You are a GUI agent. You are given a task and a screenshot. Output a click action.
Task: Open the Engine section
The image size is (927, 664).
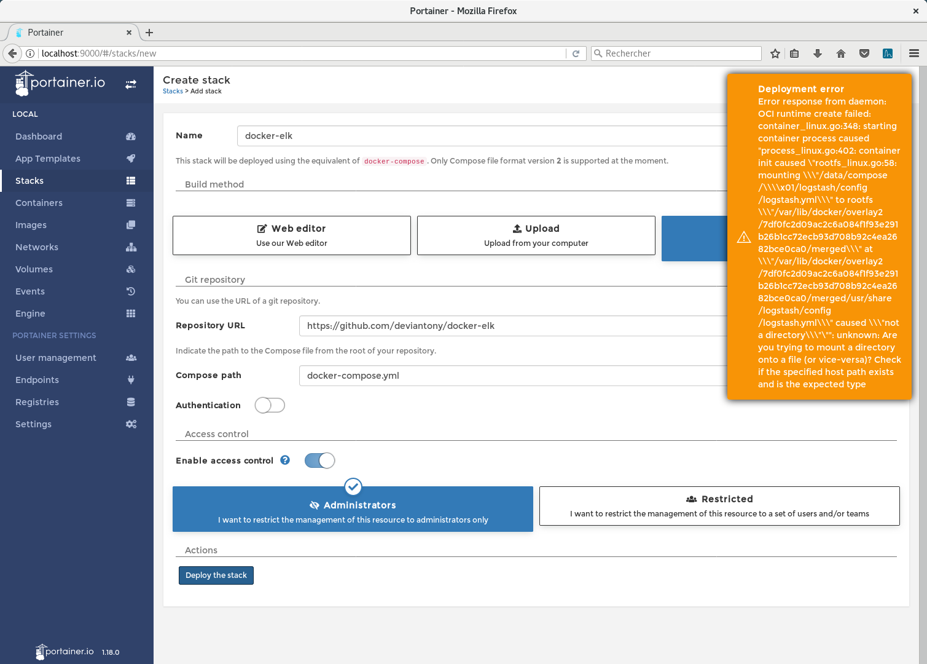29,313
